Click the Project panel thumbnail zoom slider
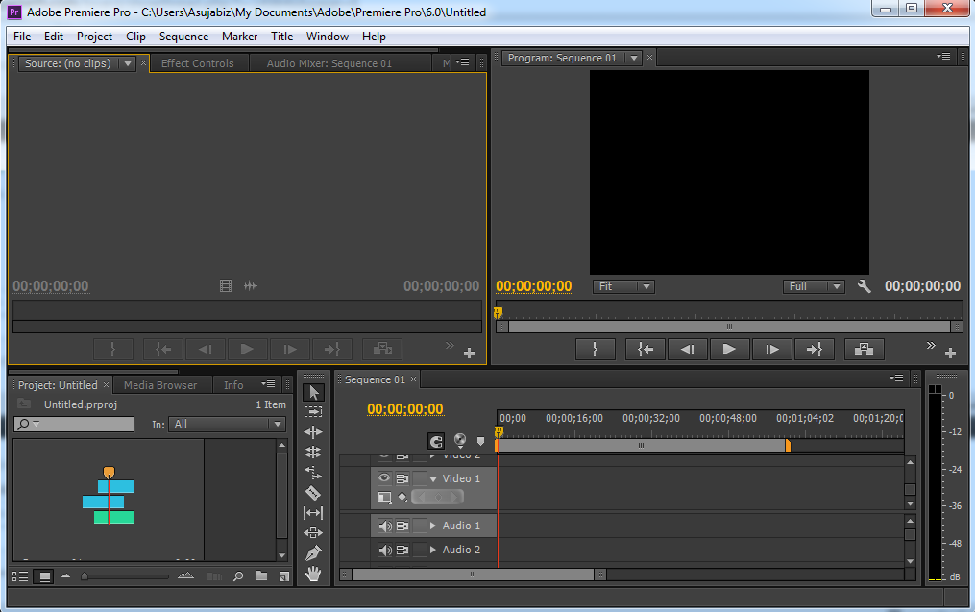 86,576
